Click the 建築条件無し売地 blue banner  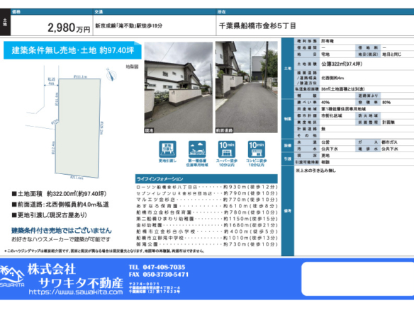(x=72, y=50)
